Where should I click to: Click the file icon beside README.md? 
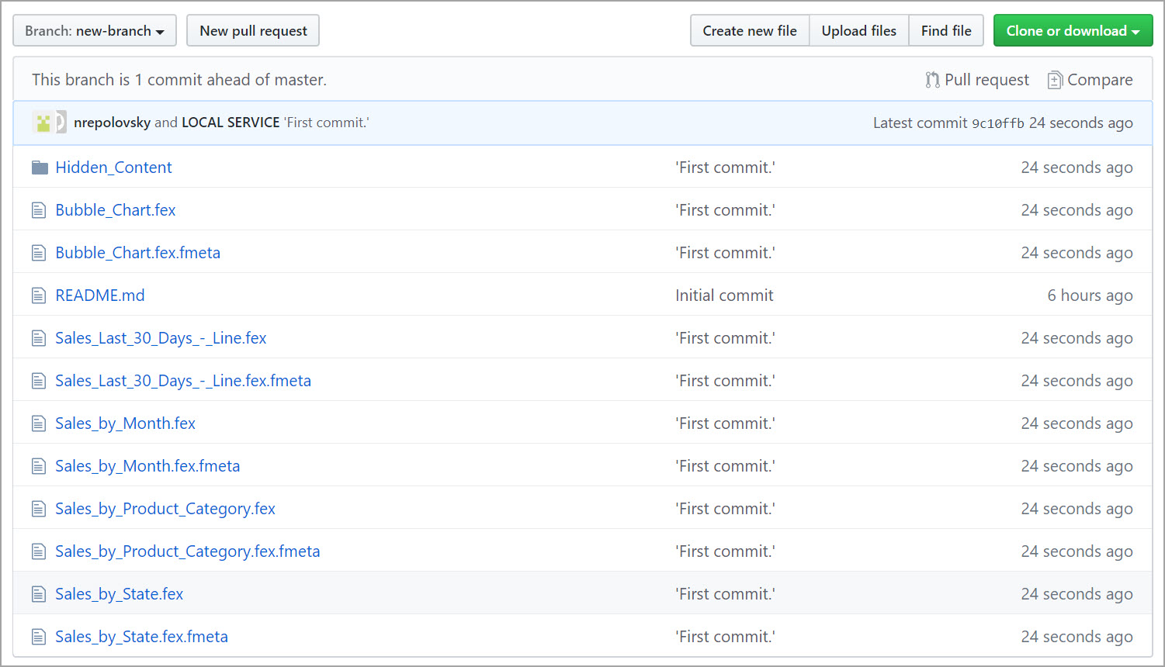coord(39,295)
